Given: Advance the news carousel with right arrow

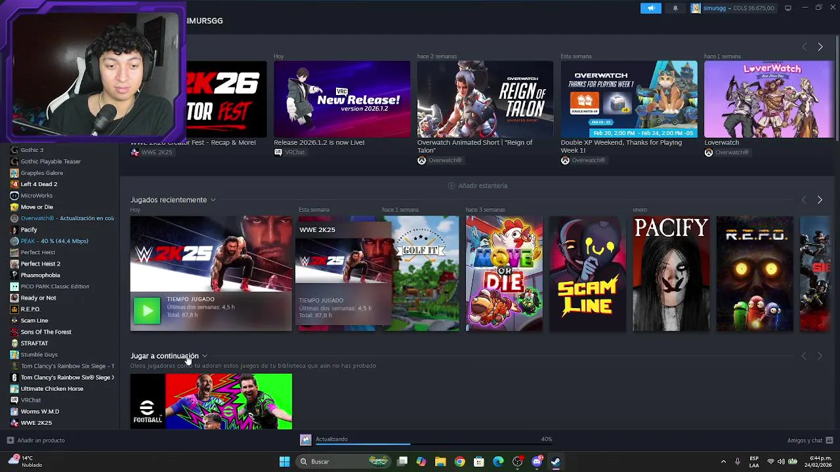Looking at the screenshot, I should click(x=820, y=47).
